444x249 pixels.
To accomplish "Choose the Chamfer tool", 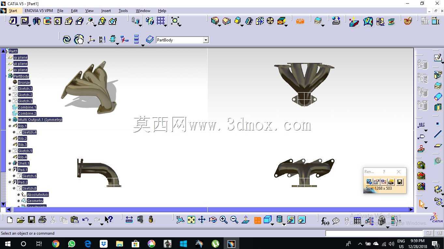I will coord(226,21).
